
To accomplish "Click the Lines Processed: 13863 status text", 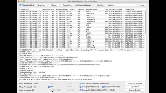I will coord(29,84).
